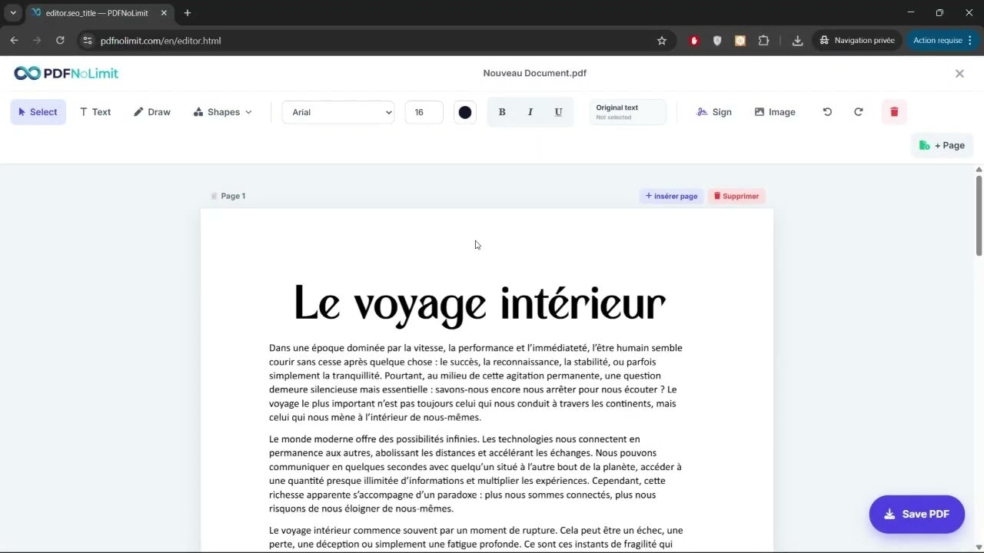Add a new page with + Page

pyautogui.click(x=942, y=145)
